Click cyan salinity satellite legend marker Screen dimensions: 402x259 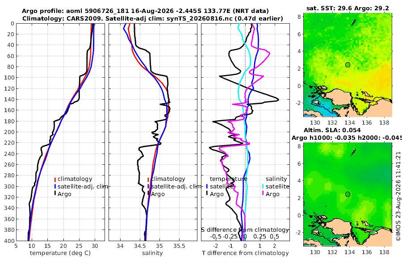point(263,186)
